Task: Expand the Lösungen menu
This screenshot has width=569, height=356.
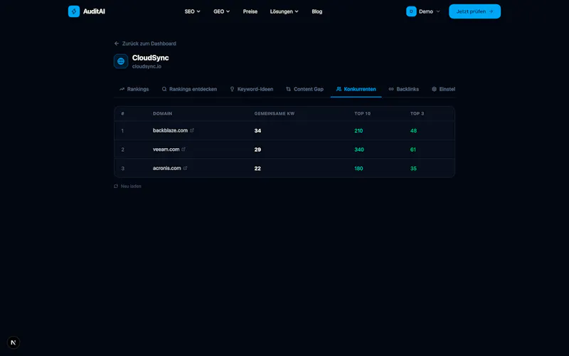Action: coord(284,11)
